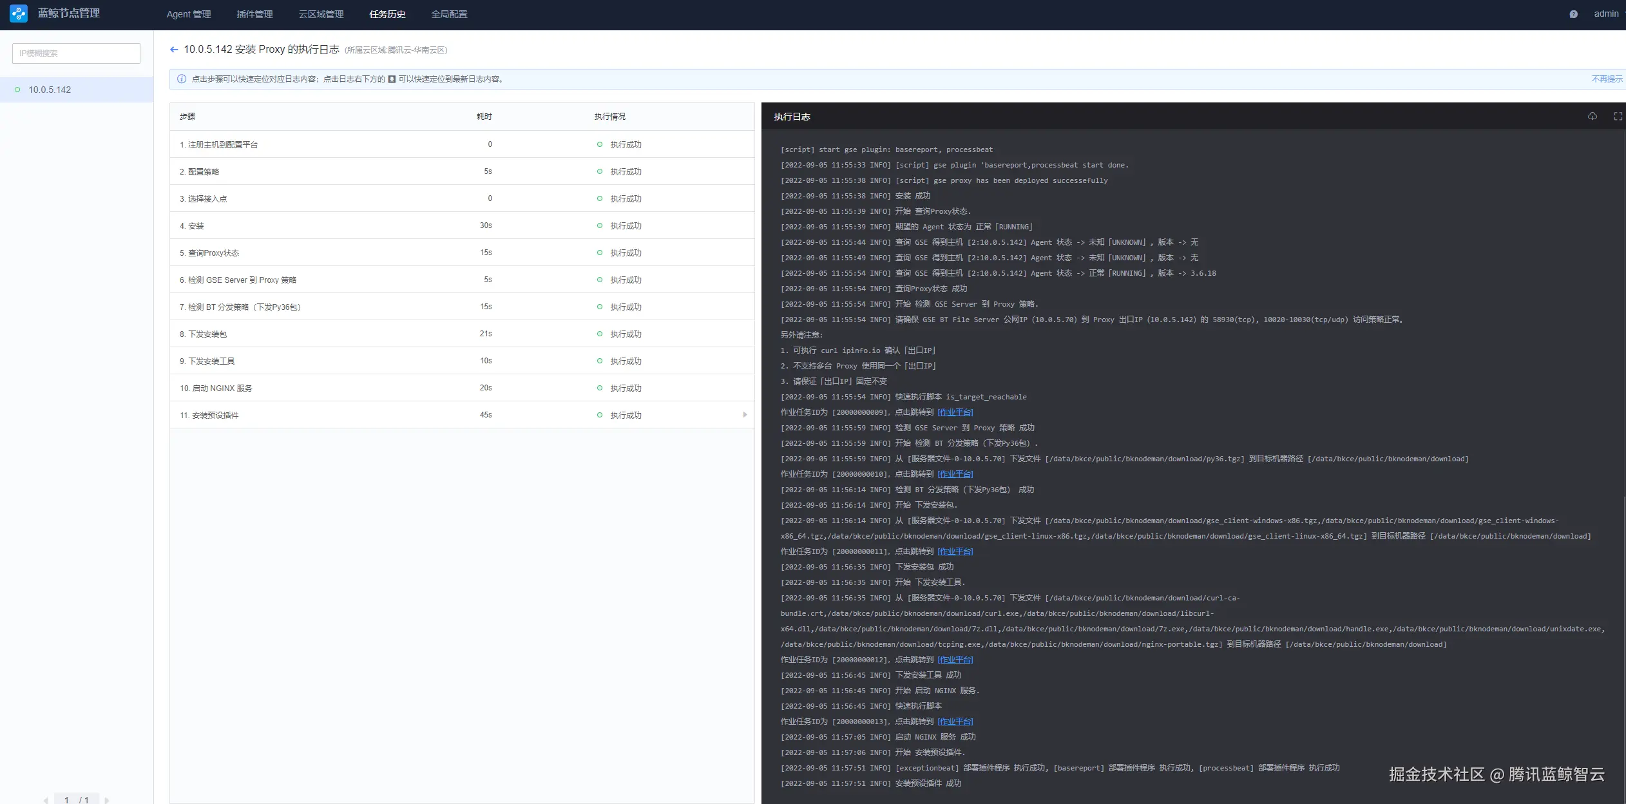Expand step 11 安装预设插件 arrow

[x=745, y=415]
